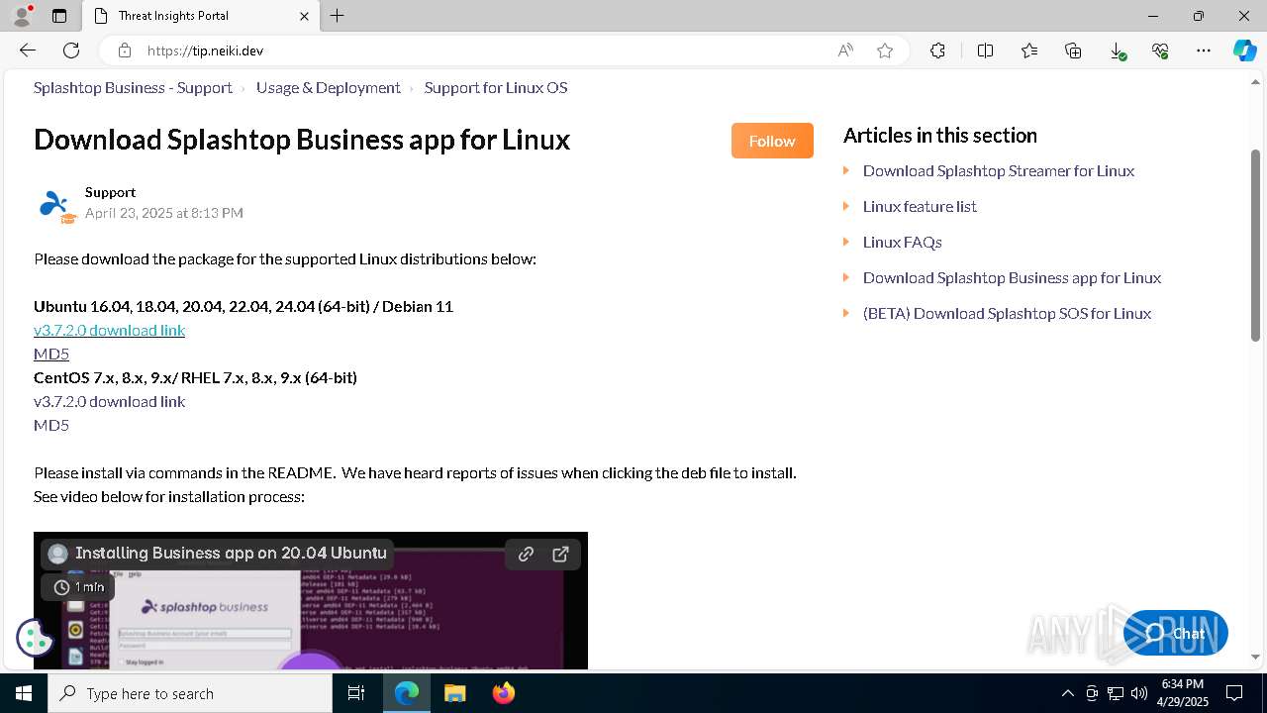The height and width of the screenshot is (713, 1267).
Task: Open the browser profile icon
Action: pos(21,16)
